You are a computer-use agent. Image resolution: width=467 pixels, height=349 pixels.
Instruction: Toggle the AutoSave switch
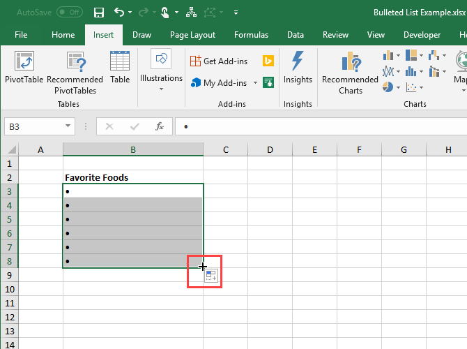coord(69,13)
